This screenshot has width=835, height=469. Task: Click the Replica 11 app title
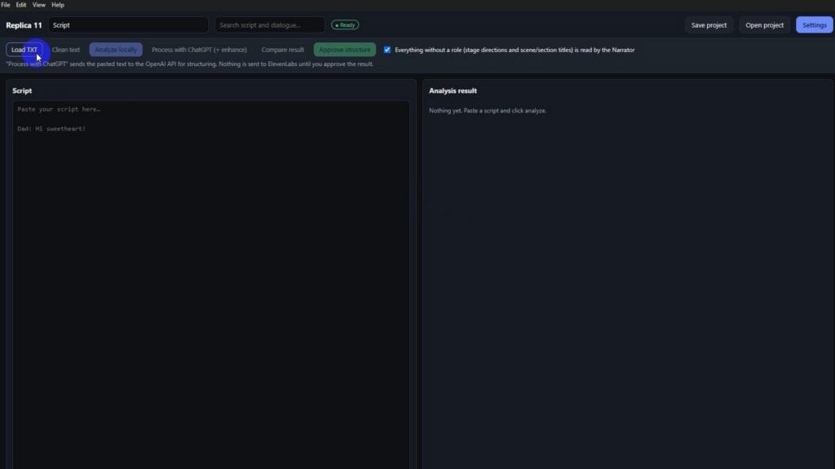click(x=24, y=25)
